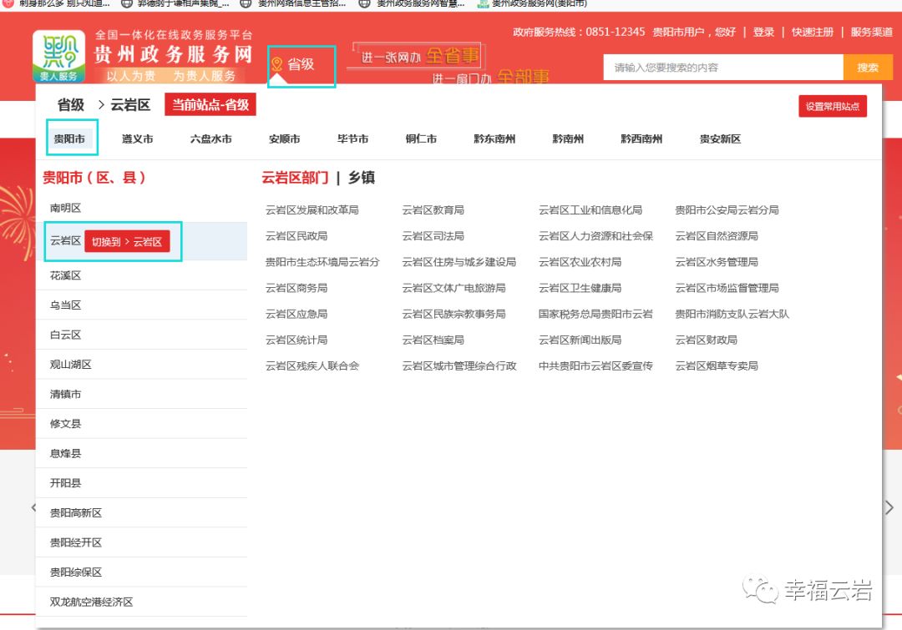
Task: Click the right carousel arrow
Action: [889, 507]
